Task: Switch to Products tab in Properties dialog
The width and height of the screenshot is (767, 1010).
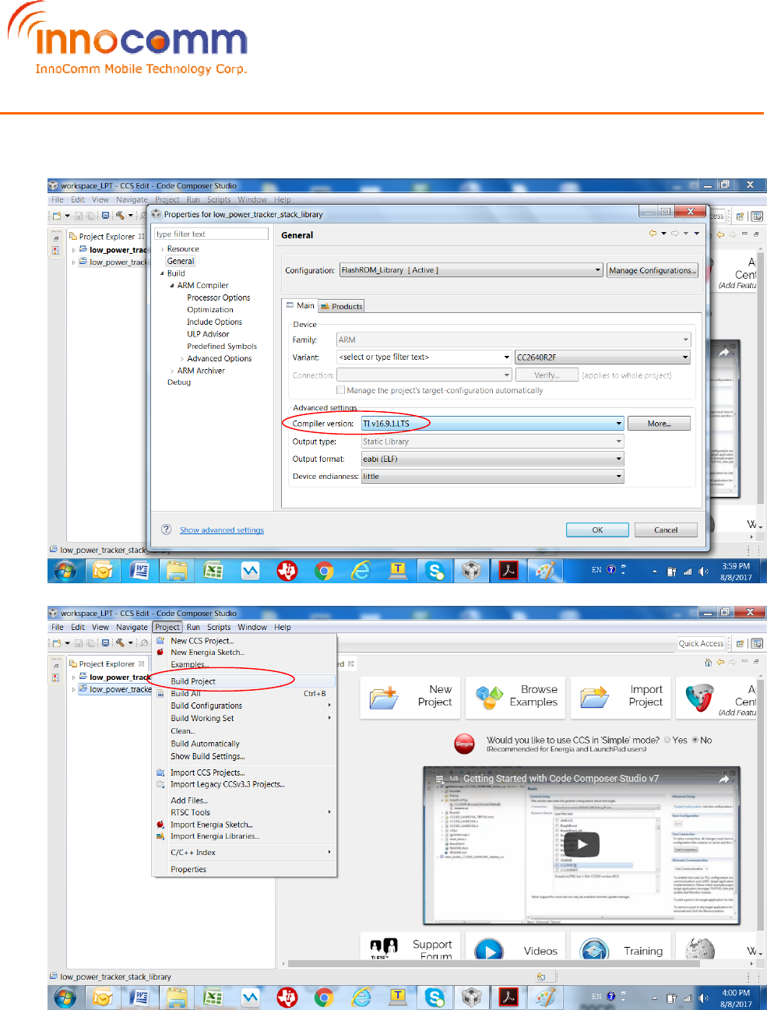Action: click(x=341, y=306)
